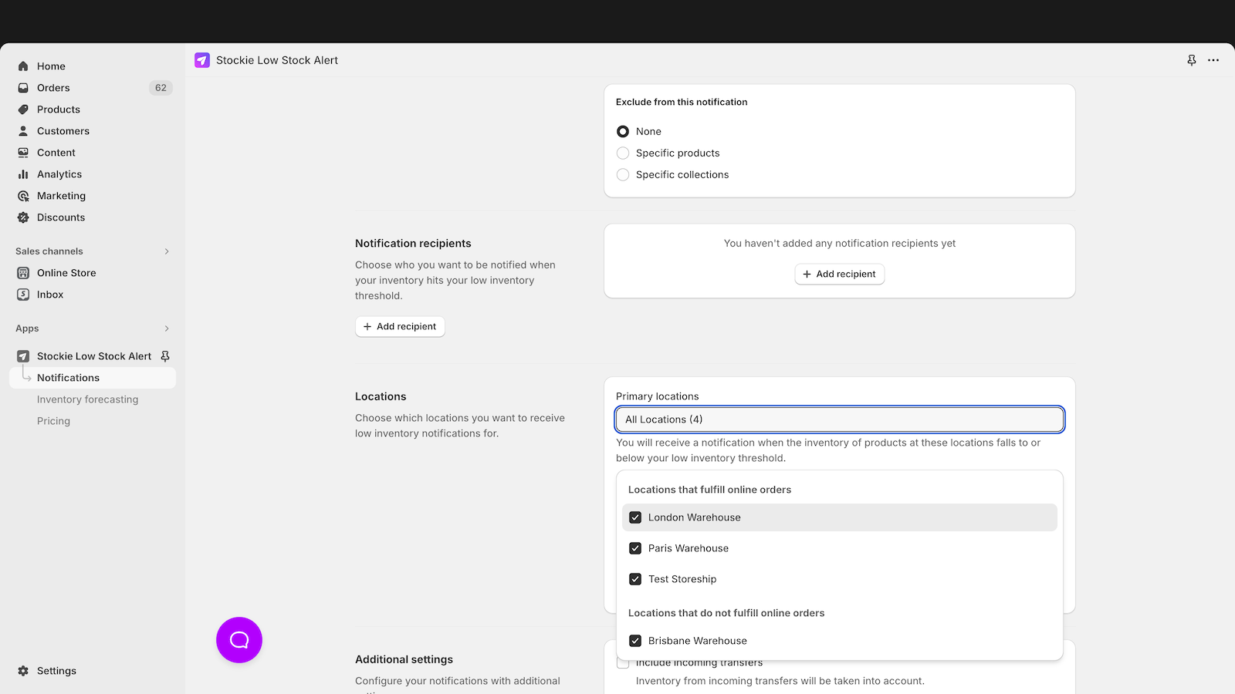Select the Products icon in the sidebar

tap(23, 109)
